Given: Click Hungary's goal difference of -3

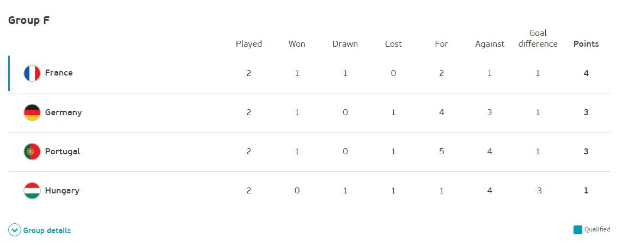Looking at the screenshot, I should tap(538, 191).
